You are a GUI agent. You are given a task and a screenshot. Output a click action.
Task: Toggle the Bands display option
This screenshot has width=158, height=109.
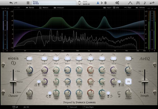pyautogui.click(x=30, y=8)
